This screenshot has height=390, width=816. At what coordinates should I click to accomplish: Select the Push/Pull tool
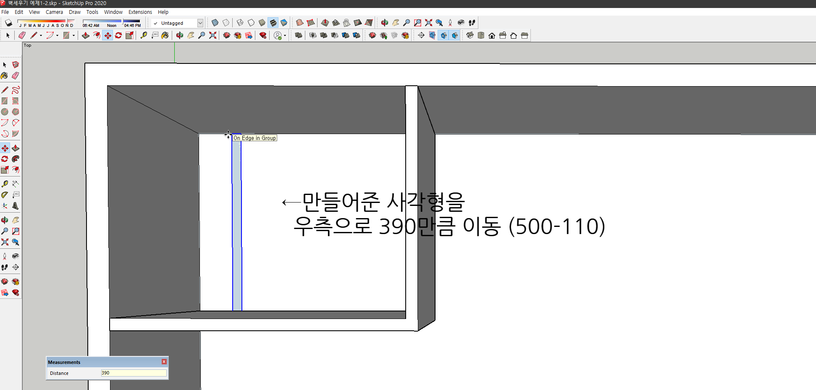click(x=16, y=148)
